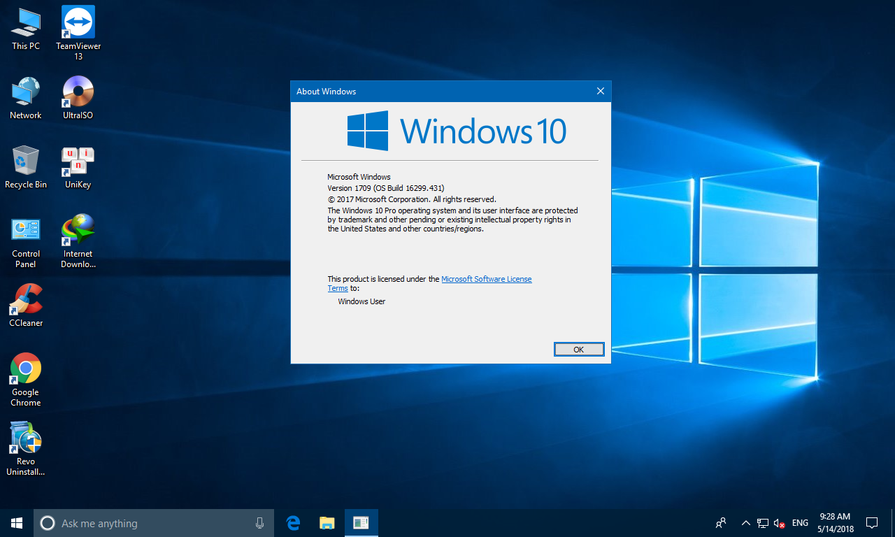Click OK in About Windows dialog
This screenshot has width=895, height=537.
(x=579, y=349)
